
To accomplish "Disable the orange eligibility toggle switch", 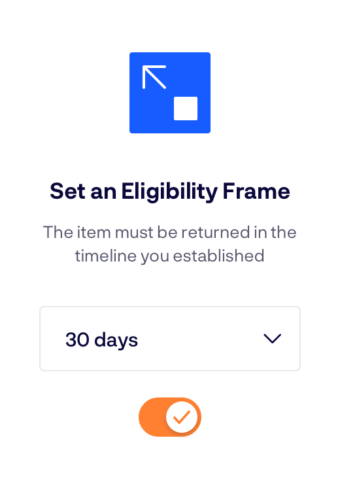I will pyautogui.click(x=170, y=417).
